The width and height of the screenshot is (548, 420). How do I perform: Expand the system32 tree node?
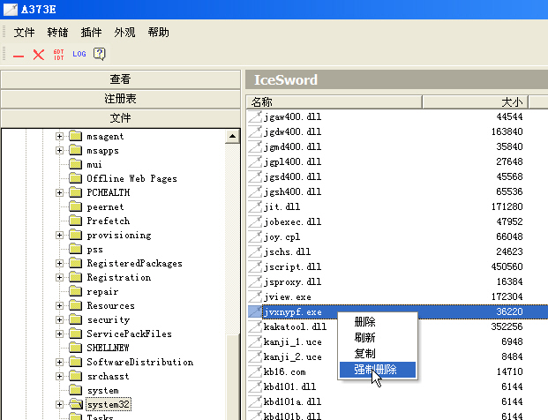click(x=59, y=404)
